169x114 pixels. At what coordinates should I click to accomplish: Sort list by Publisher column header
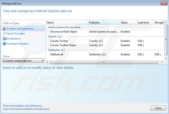tap(104, 23)
